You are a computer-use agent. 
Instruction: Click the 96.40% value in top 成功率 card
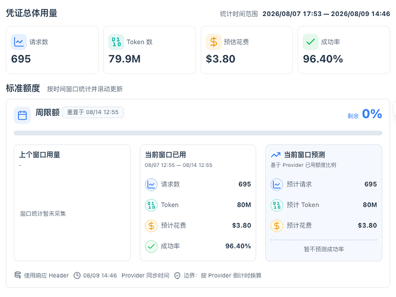tap(323, 59)
